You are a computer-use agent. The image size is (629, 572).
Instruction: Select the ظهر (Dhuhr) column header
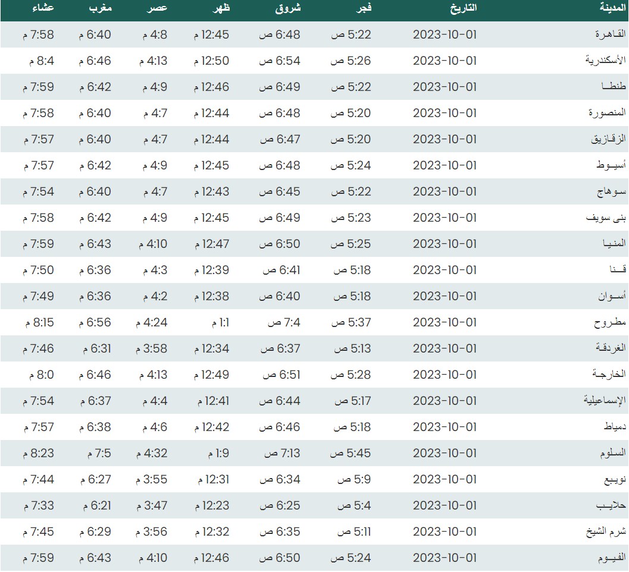[221, 10]
